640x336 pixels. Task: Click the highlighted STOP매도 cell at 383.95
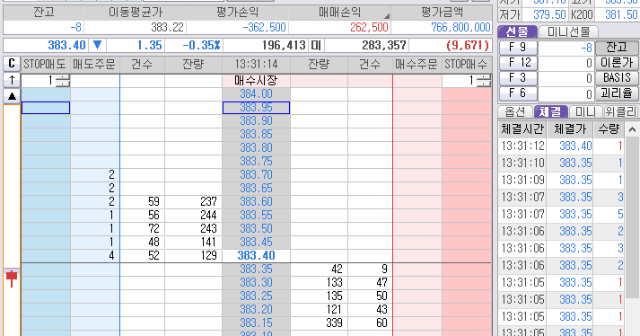(x=45, y=108)
